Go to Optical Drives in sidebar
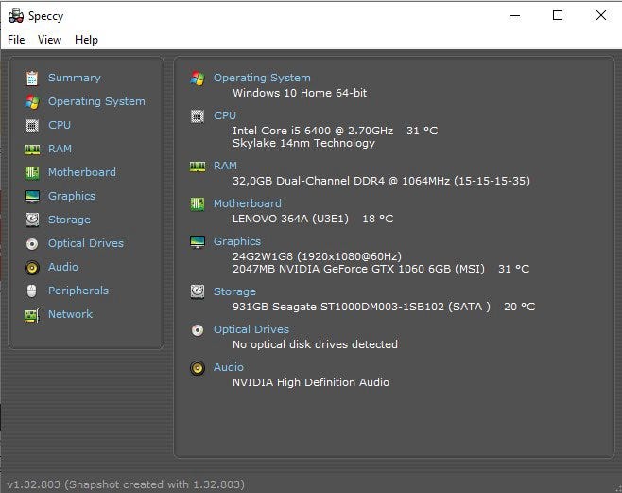The width and height of the screenshot is (622, 493). [85, 243]
